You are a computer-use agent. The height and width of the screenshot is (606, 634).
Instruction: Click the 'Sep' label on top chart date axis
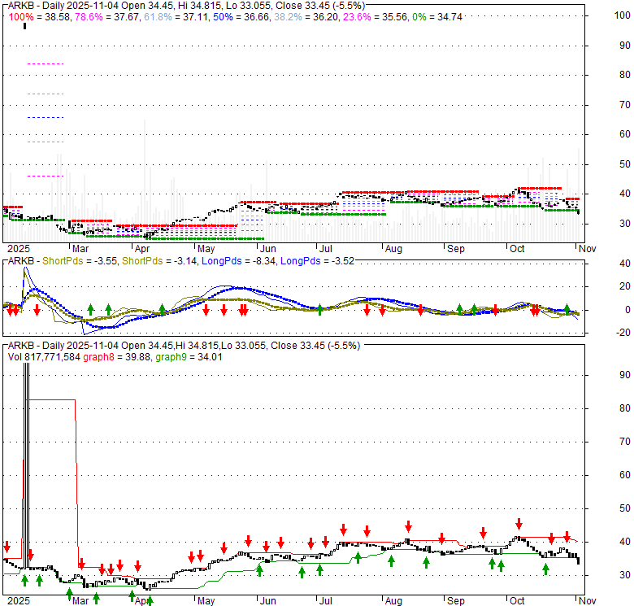tap(456, 248)
